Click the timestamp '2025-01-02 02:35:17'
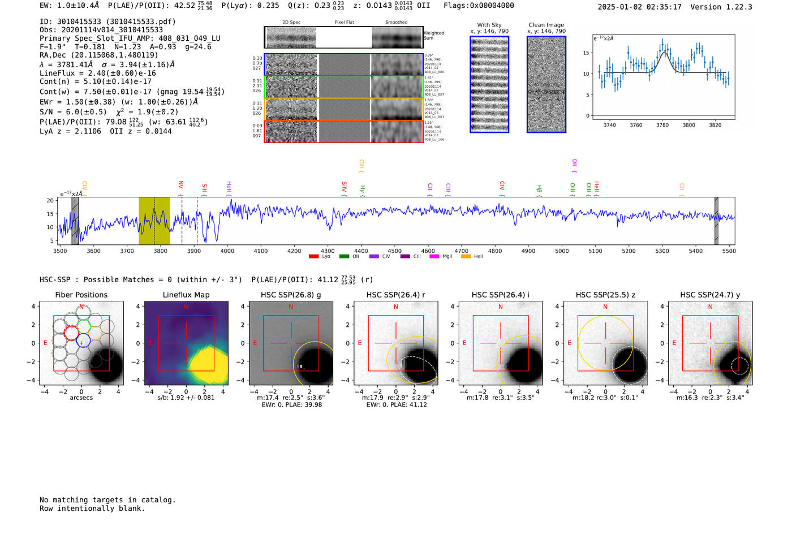This screenshot has width=792, height=539. pos(639,7)
